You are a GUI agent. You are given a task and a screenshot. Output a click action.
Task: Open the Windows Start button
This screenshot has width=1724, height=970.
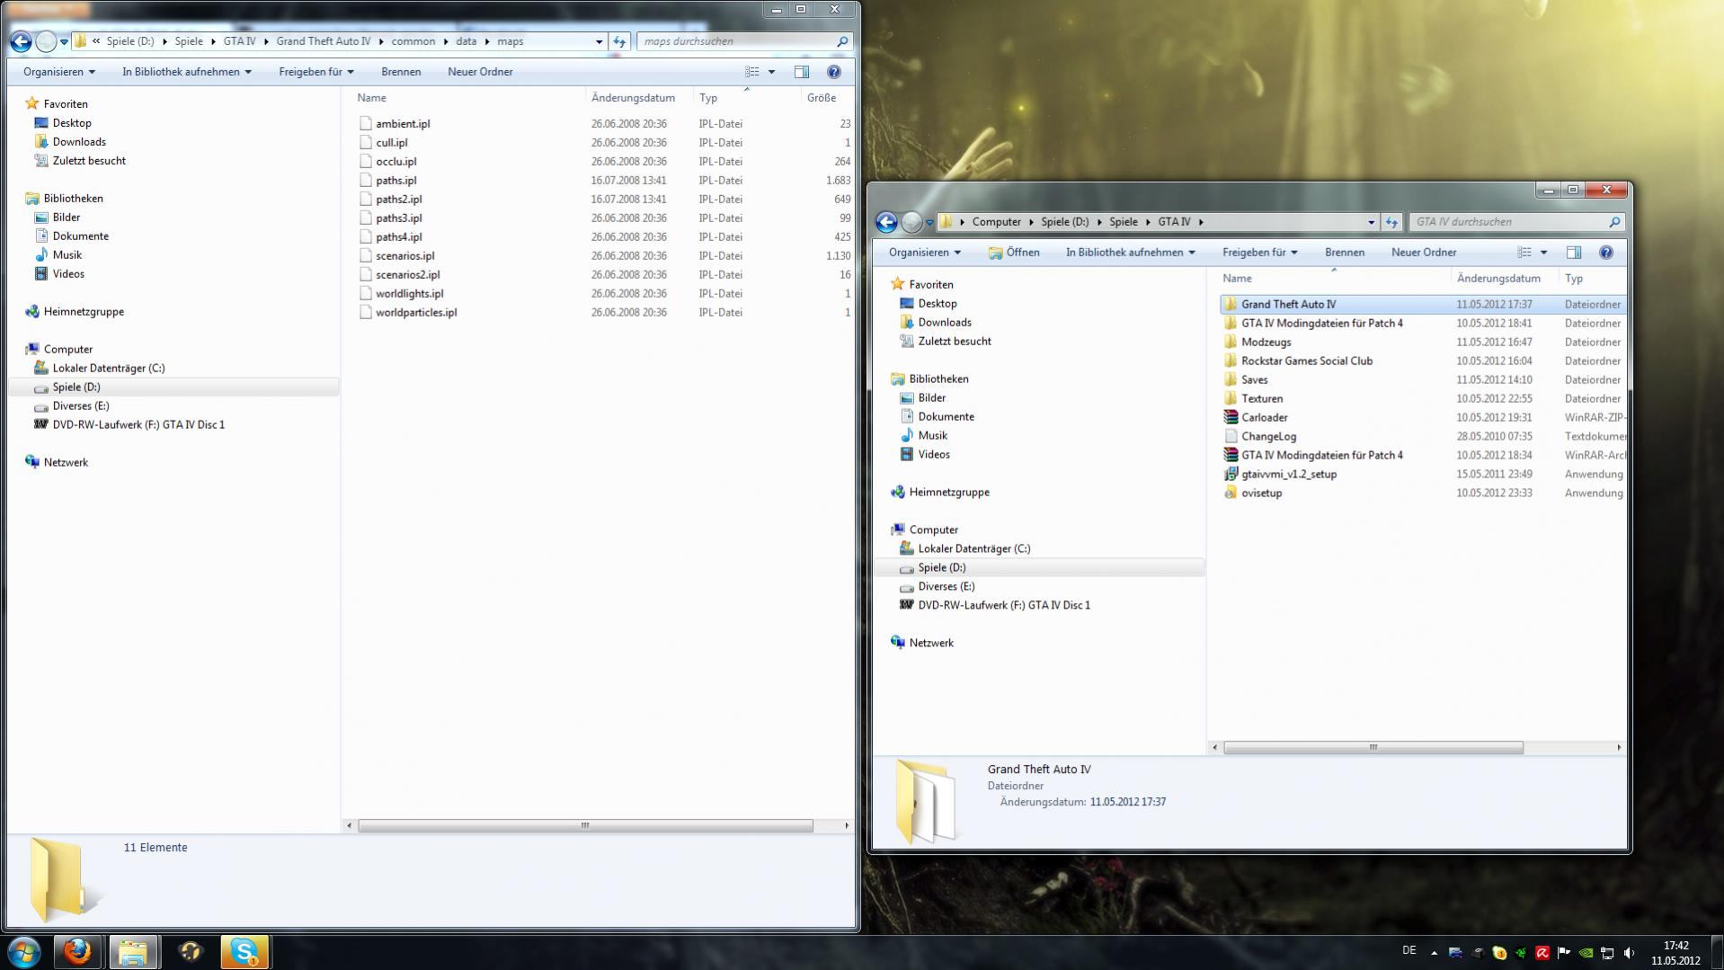click(24, 951)
